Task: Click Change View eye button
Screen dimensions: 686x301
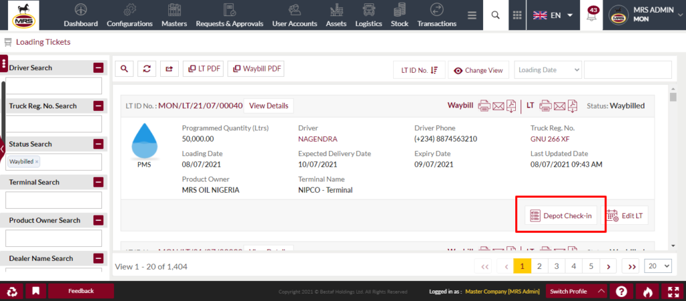Action: [x=478, y=70]
